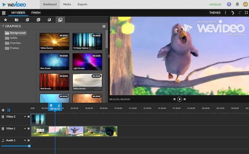
Task: Click the WeVideo logo
Action: tap(14, 4)
